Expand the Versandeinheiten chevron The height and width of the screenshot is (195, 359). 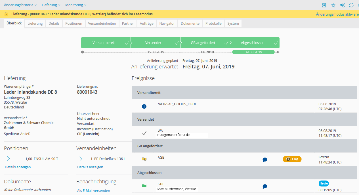[x=81, y=159]
